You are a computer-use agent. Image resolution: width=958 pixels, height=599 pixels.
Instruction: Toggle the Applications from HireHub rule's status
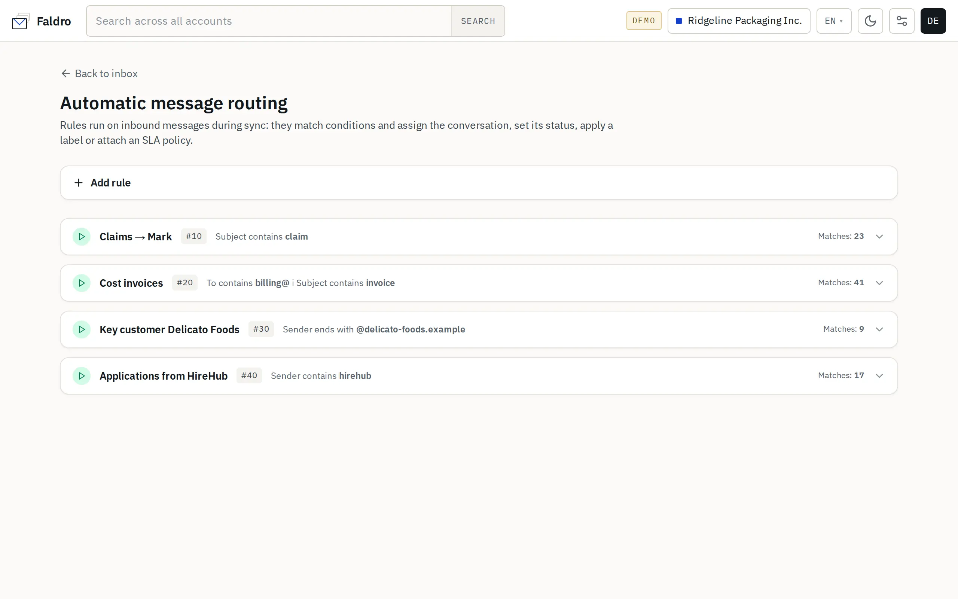(82, 375)
